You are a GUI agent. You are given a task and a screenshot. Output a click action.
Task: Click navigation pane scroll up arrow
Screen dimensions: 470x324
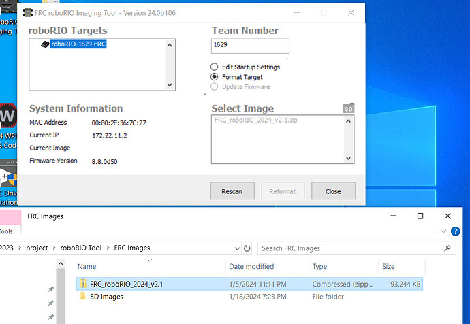click(x=61, y=264)
